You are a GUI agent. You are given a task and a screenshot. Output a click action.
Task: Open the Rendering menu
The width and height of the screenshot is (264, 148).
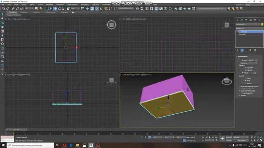pyautogui.click(x=85, y=5)
